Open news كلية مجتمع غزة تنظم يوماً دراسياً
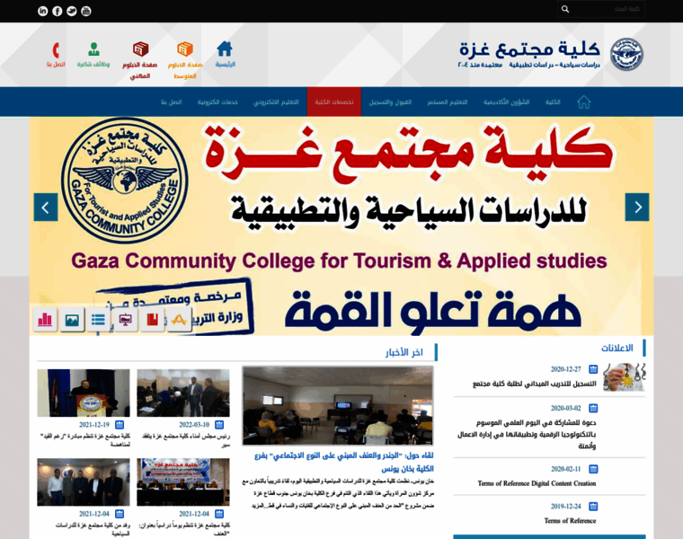The image size is (683, 539). click(184, 529)
